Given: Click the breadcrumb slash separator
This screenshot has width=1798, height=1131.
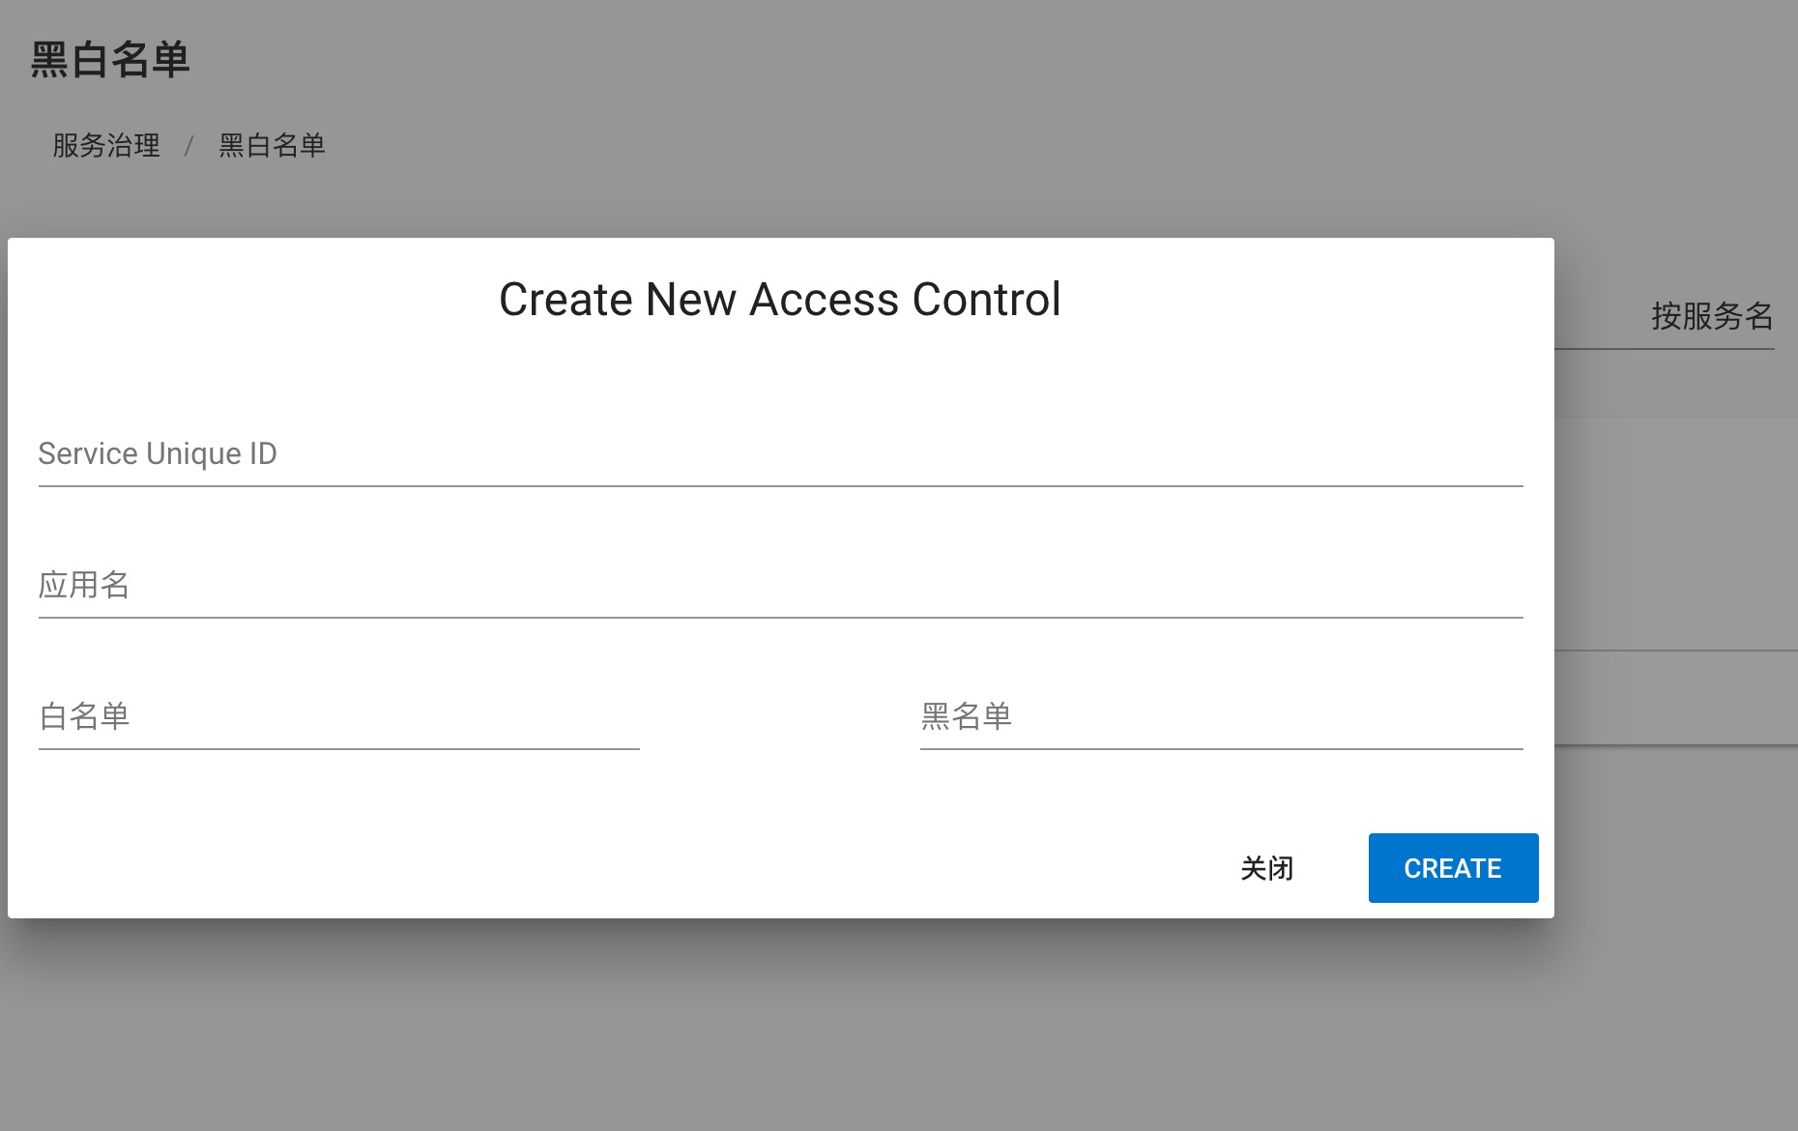Looking at the screenshot, I should tap(189, 146).
